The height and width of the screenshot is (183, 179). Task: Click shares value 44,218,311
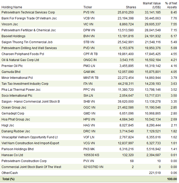[x=126, y=84]
